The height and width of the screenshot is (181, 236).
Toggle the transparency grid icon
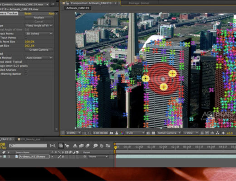[x=153, y=133]
